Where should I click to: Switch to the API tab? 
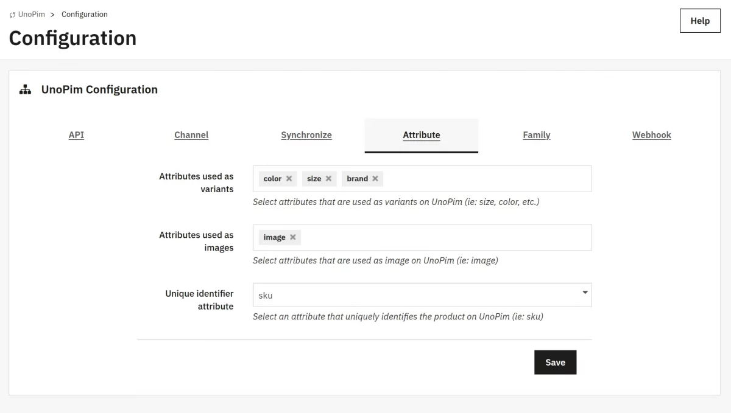[76, 135]
